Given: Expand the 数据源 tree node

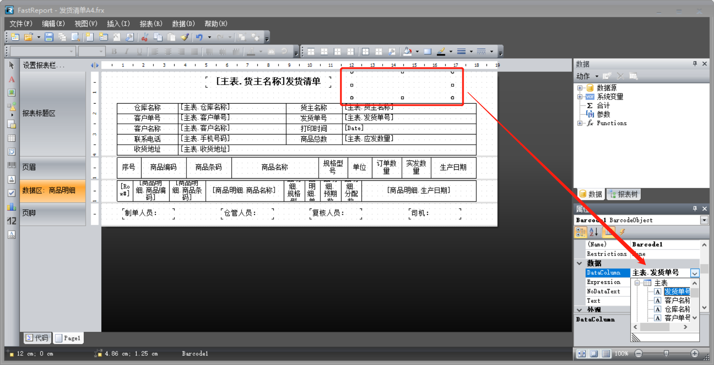Looking at the screenshot, I should click(580, 88).
